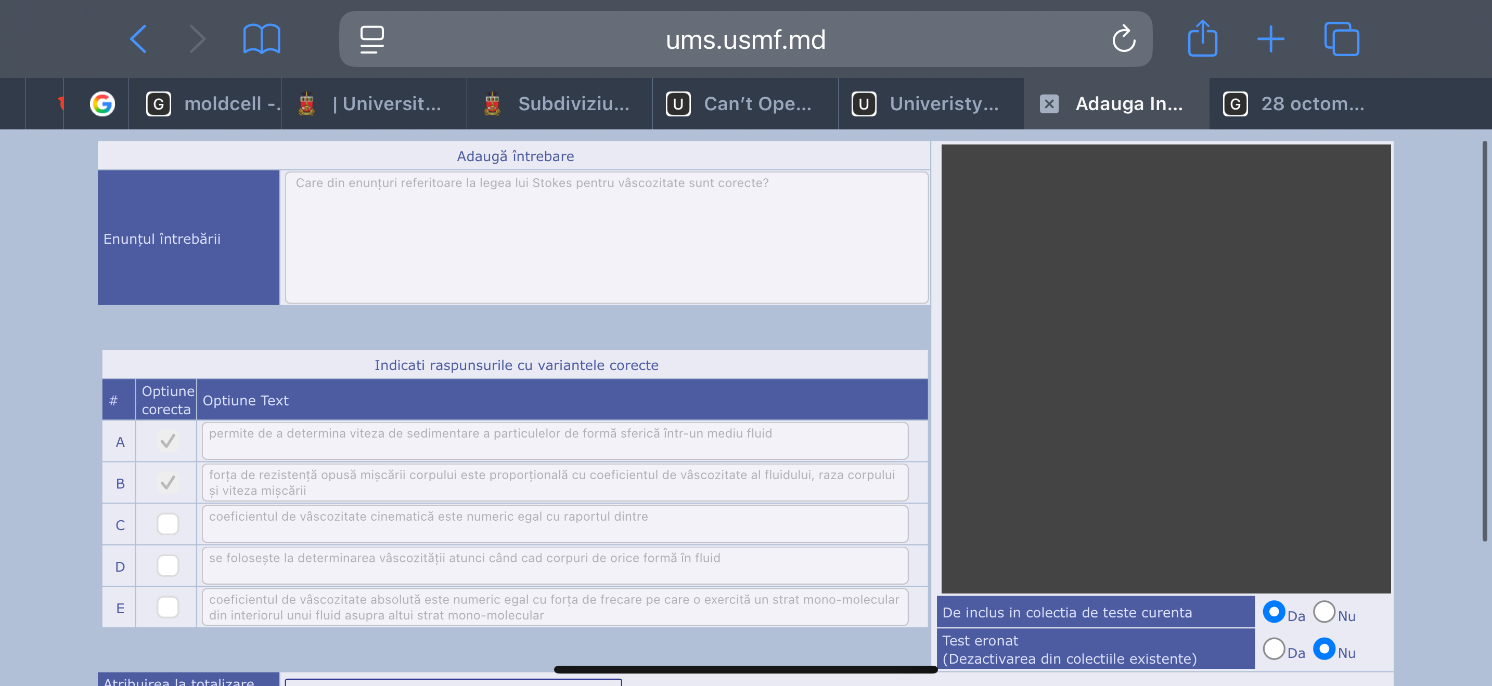1492x686 pixels.
Task: Select Nu for De inclus in colectia
Action: click(1324, 612)
